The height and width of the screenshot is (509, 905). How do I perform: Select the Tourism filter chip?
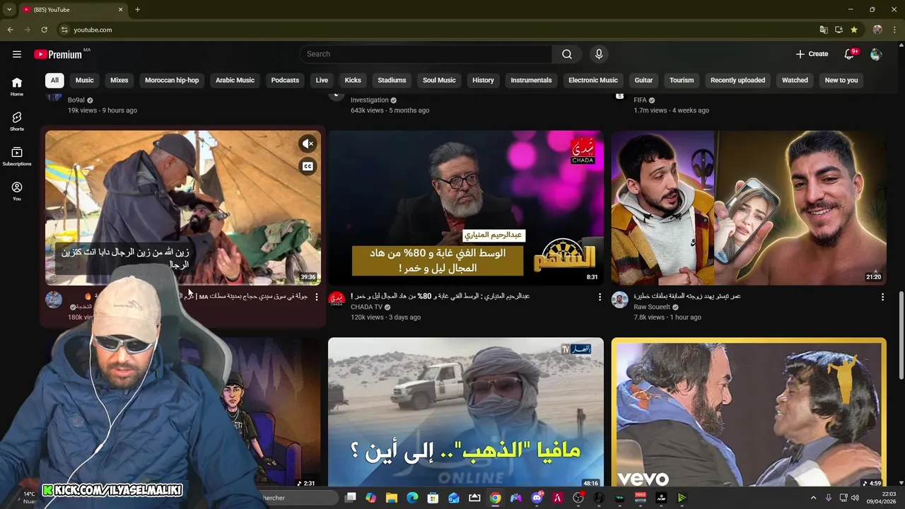[x=682, y=80]
